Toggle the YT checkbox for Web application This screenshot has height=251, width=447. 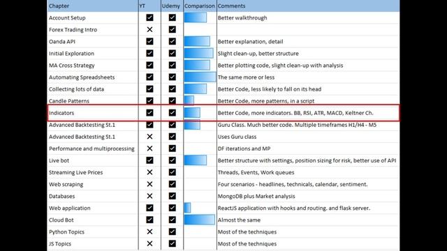click(149, 208)
